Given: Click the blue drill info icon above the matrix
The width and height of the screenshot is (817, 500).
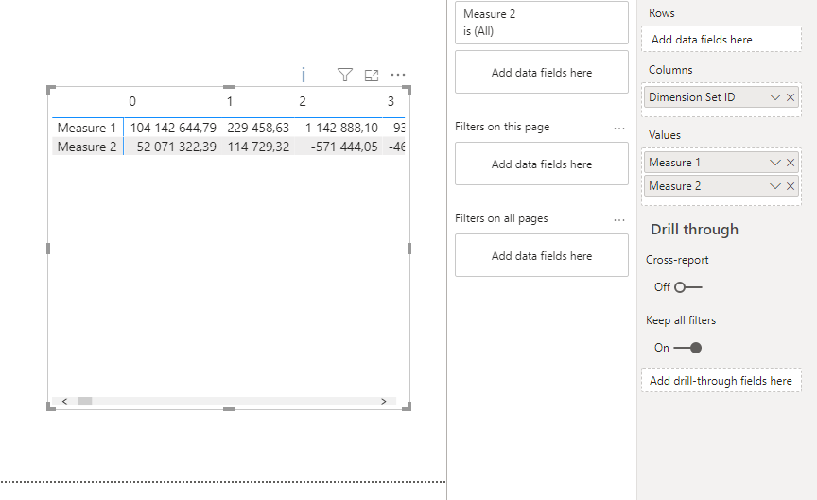Looking at the screenshot, I should [304, 75].
